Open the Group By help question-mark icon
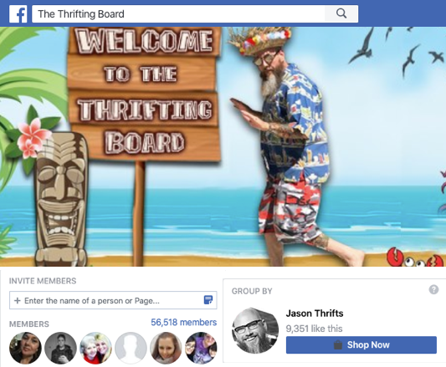446x367 pixels. point(433,290)
